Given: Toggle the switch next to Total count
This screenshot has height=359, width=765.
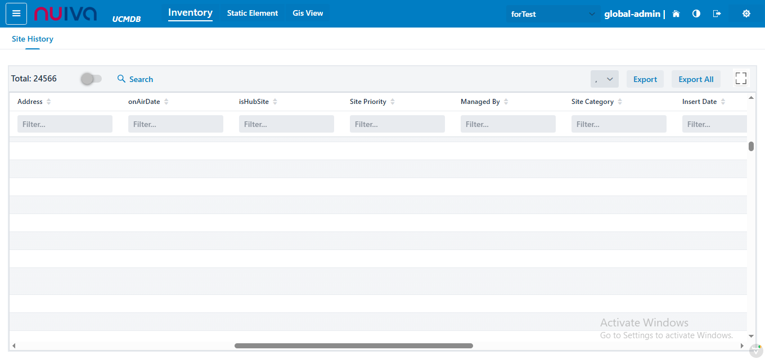Looking at the screenshot, I should (x=91, y=79).
